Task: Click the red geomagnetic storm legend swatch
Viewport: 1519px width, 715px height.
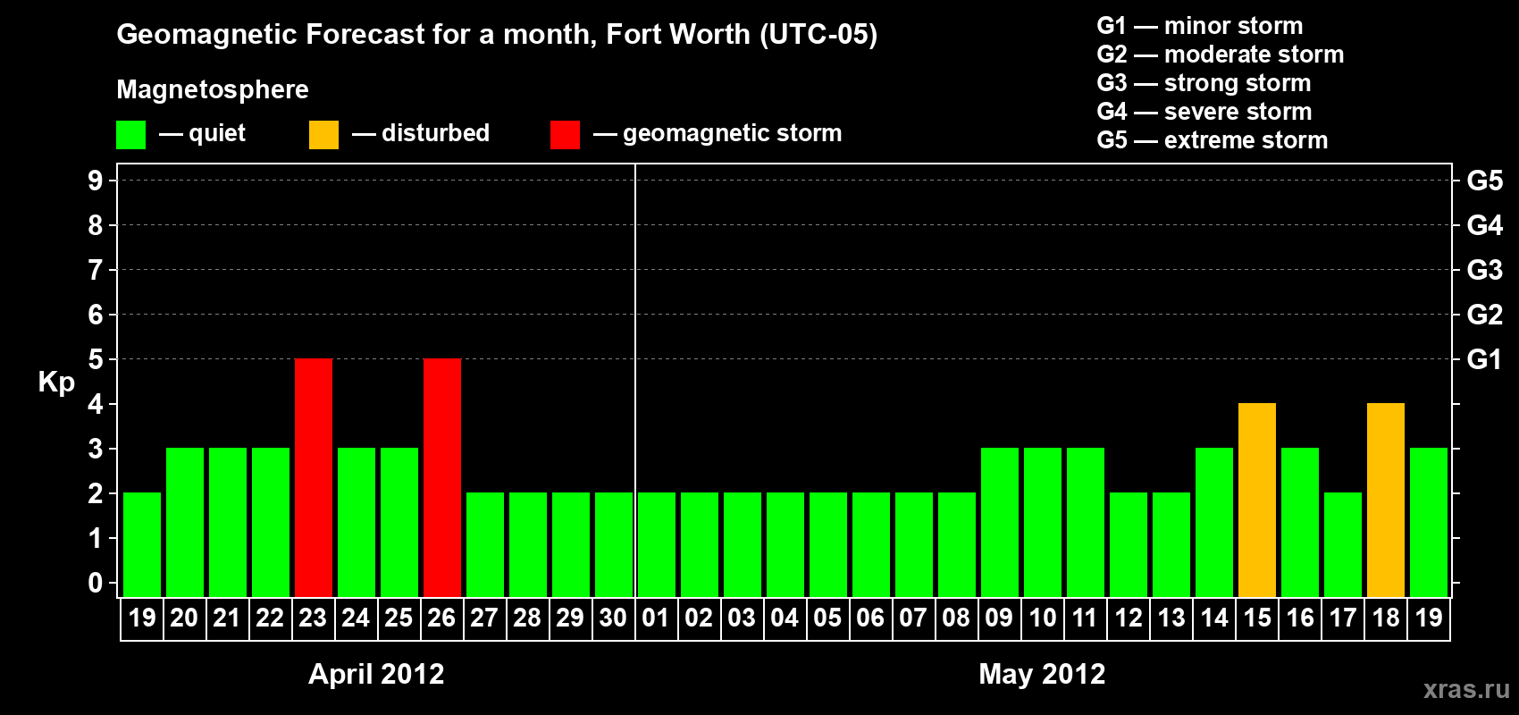Action: pos(565,135)
